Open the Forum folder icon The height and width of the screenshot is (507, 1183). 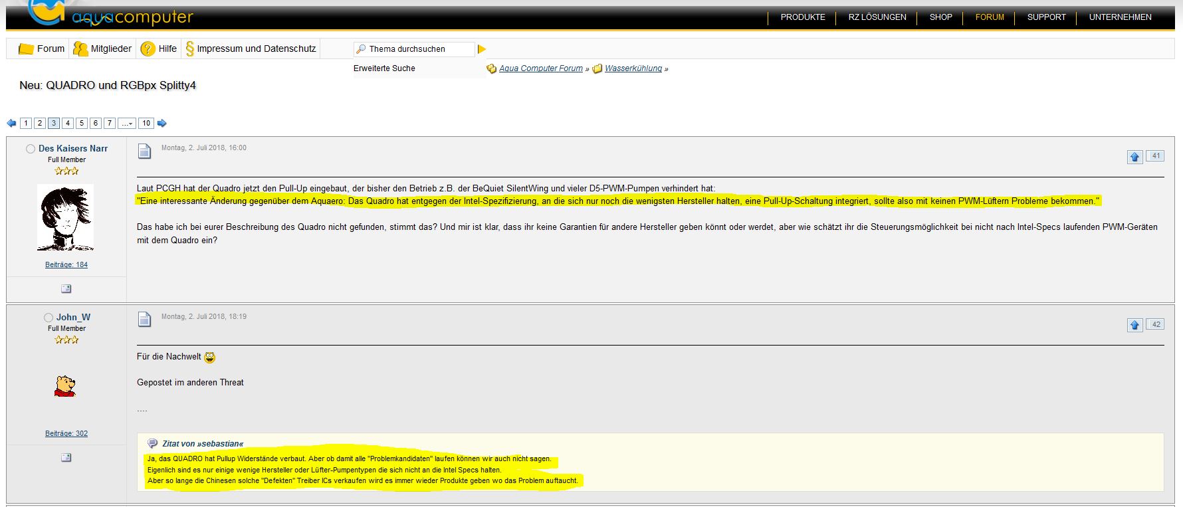26,49
